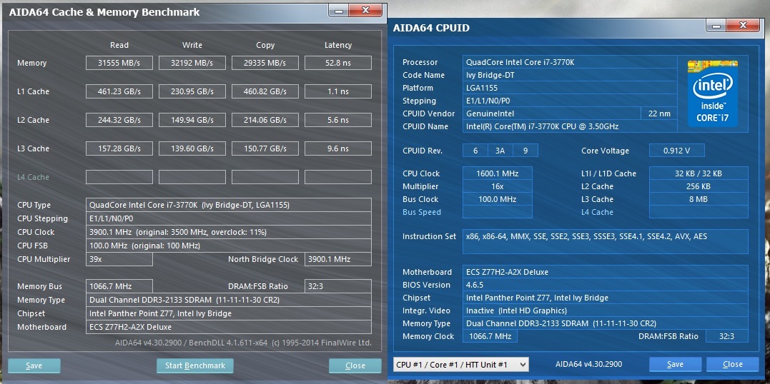770x384 pixels.
Task: Click L1 Cache Write value 230.95 GB/s
Action: pyautogui.click(x=192, y=91)
